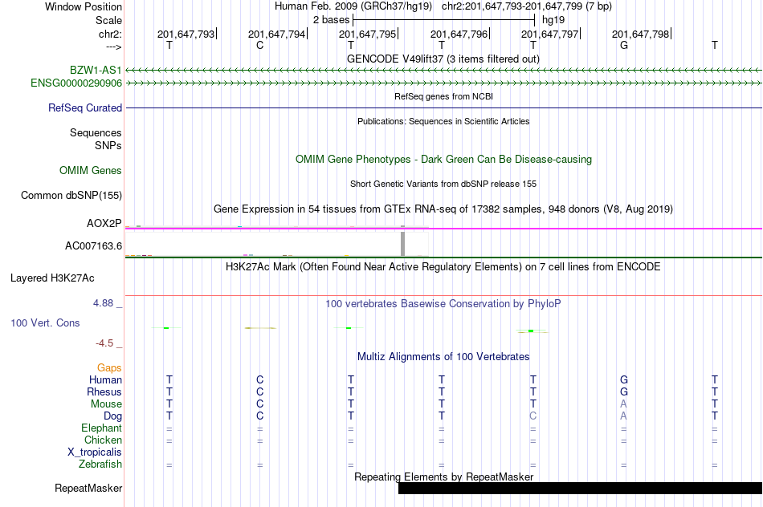Click the RefSeq genes from NCBI title
Screen dimensions: 763x507
click(443, 96)
